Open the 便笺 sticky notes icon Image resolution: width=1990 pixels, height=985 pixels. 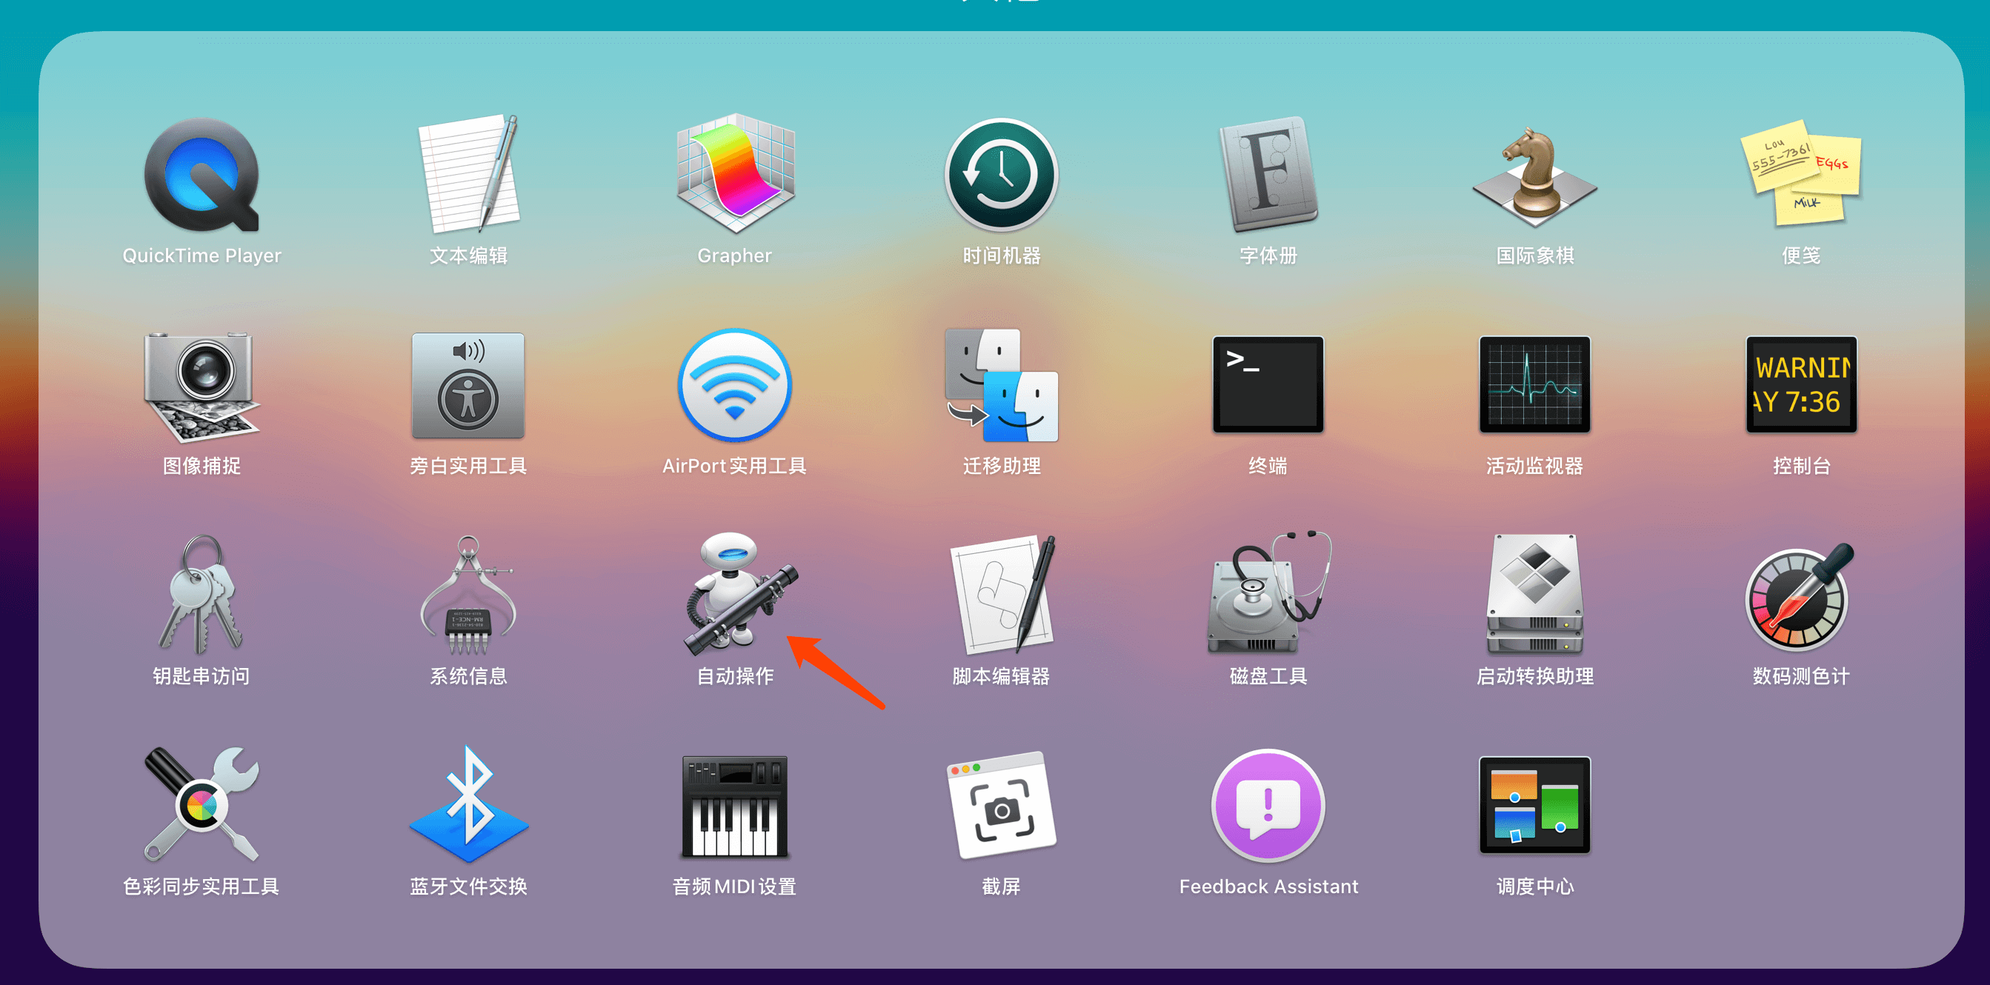coord(1801,173)
